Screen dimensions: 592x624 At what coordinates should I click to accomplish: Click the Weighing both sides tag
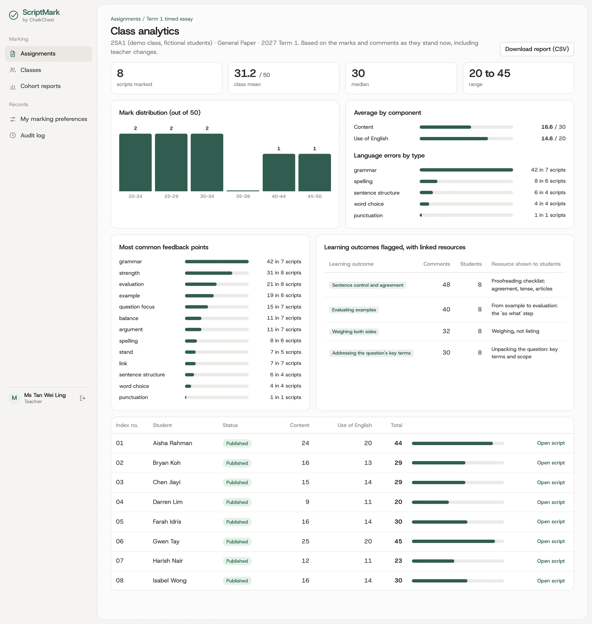354,332
